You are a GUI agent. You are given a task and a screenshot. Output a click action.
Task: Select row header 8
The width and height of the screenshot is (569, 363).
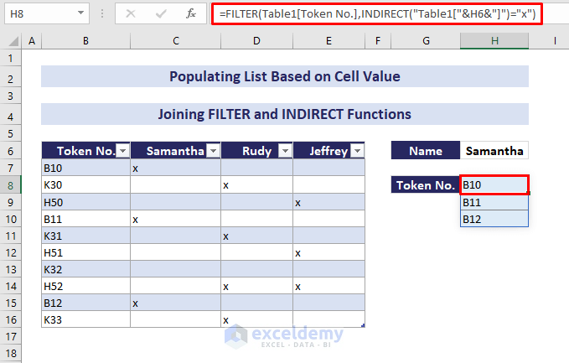click(12, 185)
